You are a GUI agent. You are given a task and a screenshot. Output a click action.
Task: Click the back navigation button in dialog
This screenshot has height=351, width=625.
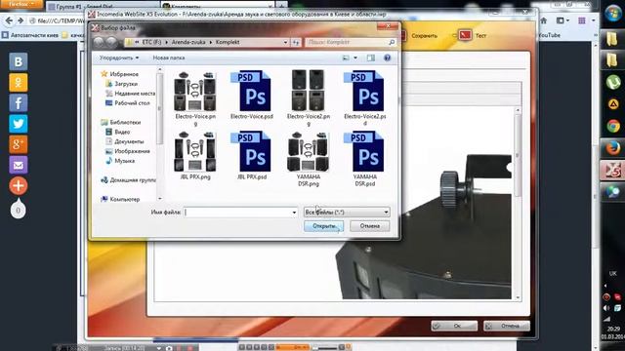(99, 42)
